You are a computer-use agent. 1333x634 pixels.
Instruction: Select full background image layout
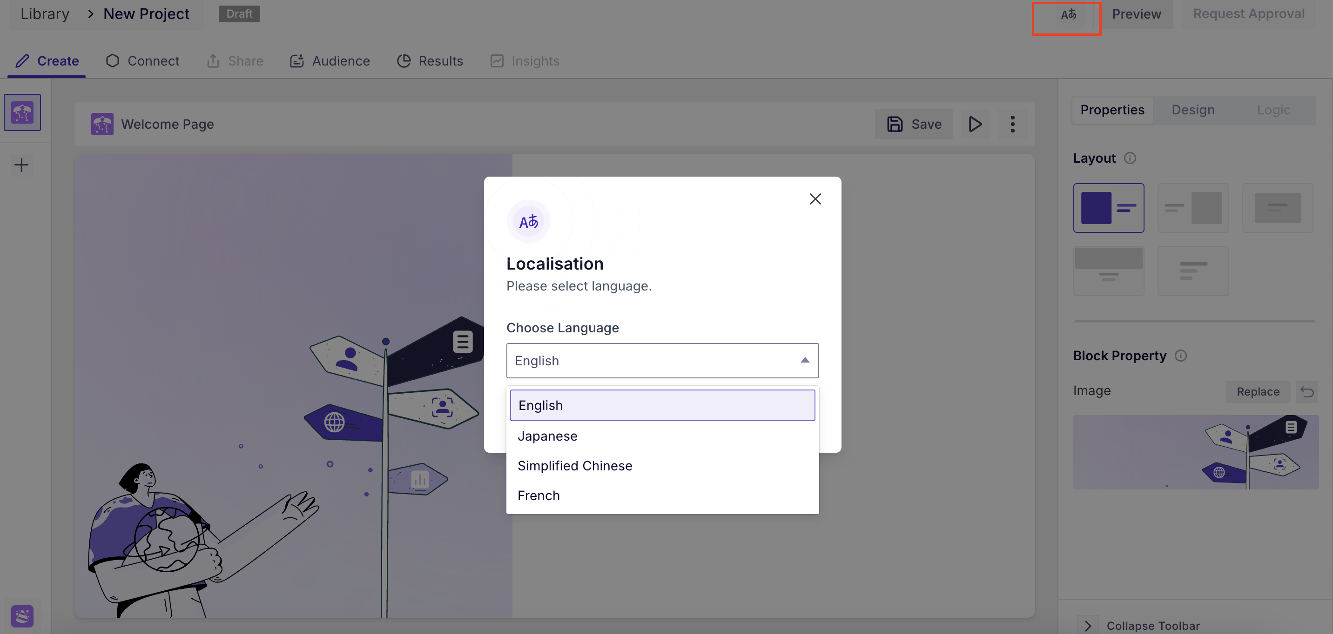coord(1277,208)
